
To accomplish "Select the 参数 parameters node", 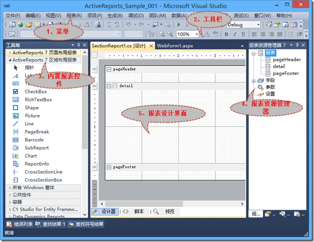I will [270, 87].
